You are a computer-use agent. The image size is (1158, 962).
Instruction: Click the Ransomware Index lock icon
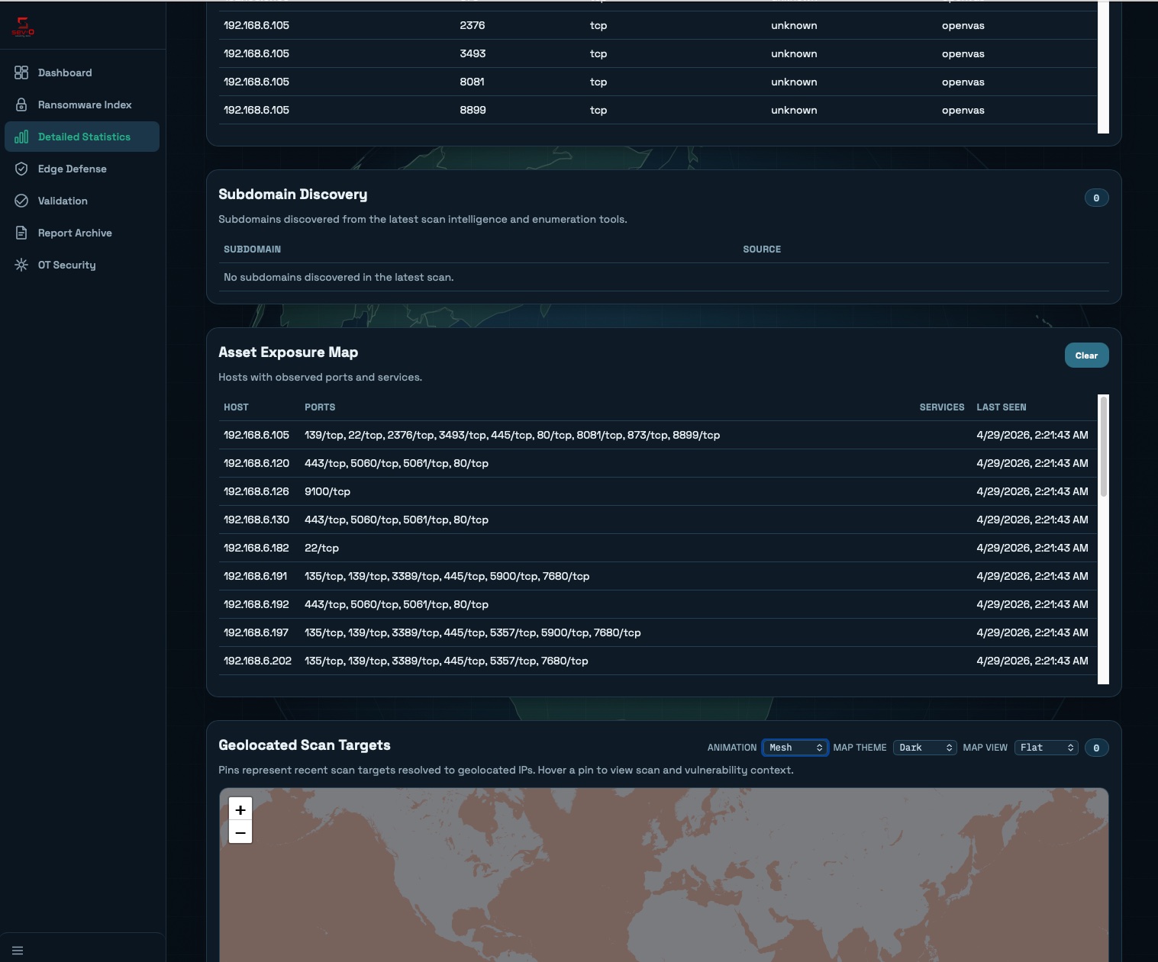[21, 105]
